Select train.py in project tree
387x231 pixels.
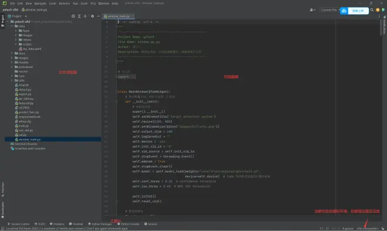[x=22, y=126]
